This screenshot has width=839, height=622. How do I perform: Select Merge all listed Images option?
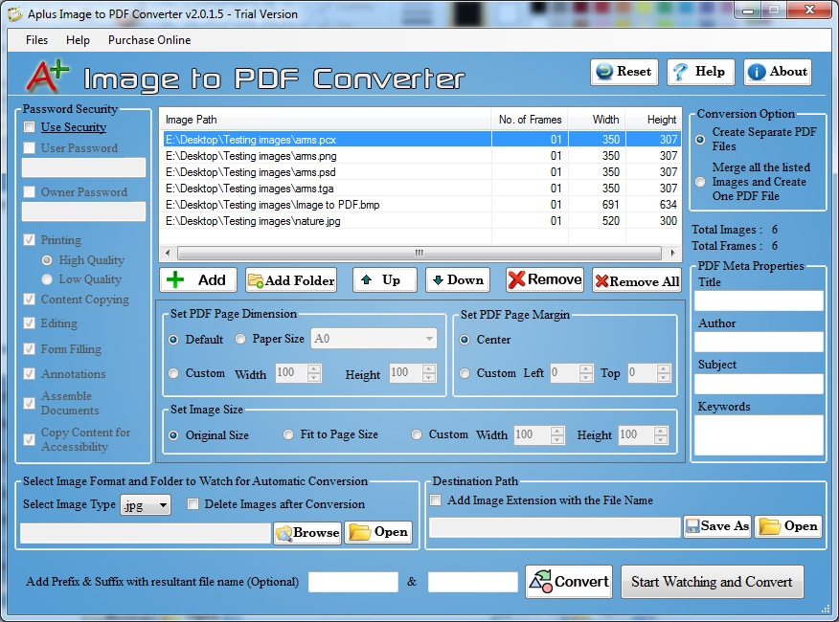[700, 182]
